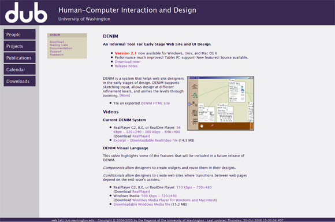Click the Support sidebar link
This screenshot has width=335, height=222.
55,51
